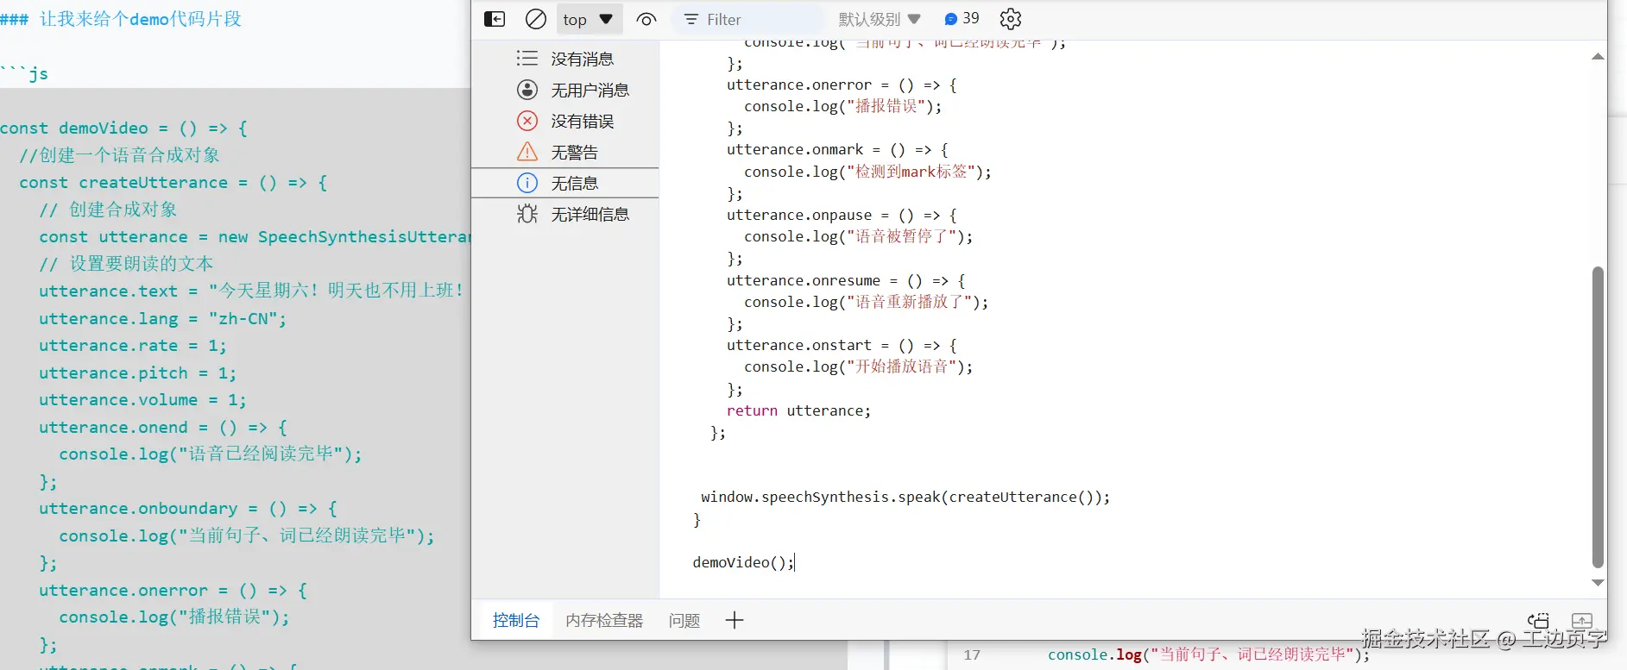
Task: Click the eye live expression icon
Action: coord(646,19)
